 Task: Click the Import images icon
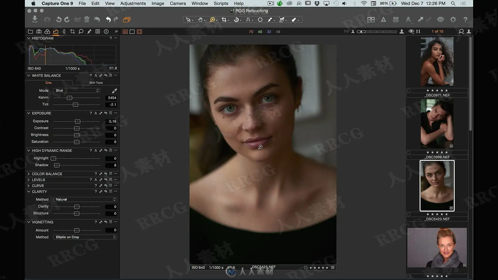point(35,19)
